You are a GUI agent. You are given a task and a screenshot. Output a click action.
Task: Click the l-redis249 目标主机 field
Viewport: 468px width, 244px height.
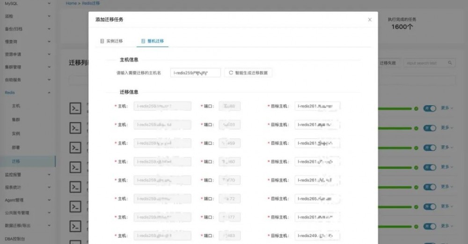[317, 236]
